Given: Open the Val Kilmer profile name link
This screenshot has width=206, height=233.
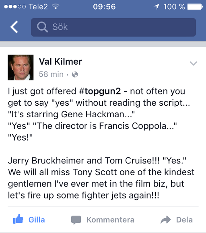Looking at the screenshot, I should pos(60,61).
